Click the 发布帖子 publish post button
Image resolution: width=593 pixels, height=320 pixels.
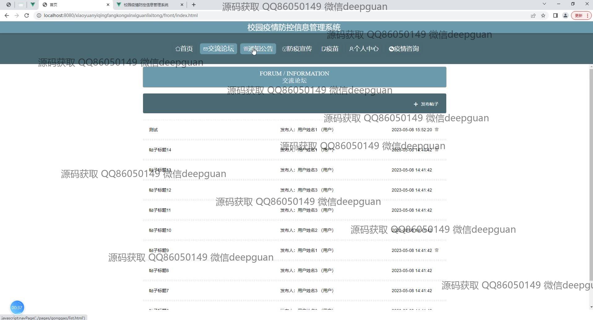pyautogui.click(x=426, y=104)
